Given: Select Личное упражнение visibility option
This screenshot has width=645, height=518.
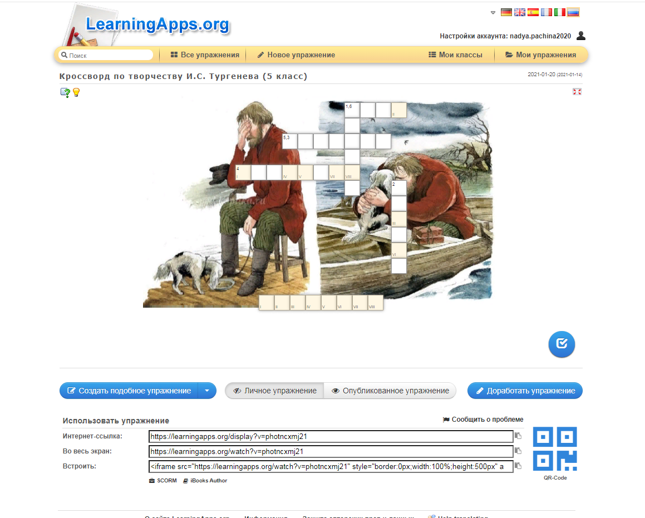Looking at the screenshot, I should (274, 391).
